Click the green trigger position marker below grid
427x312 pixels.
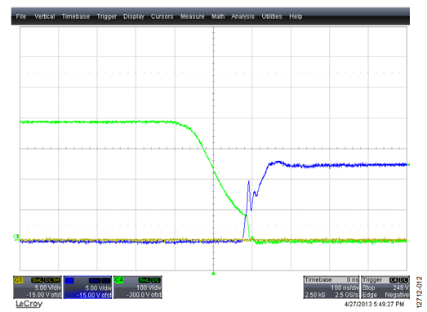click(214, 273)
